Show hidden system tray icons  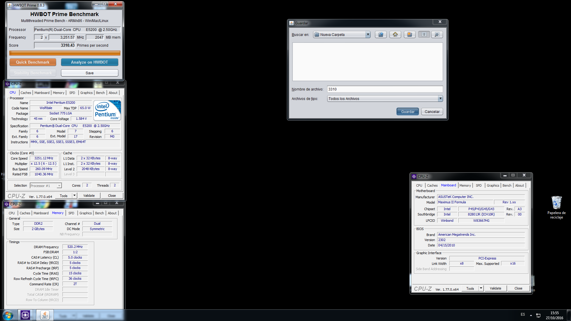coord(531,315)
